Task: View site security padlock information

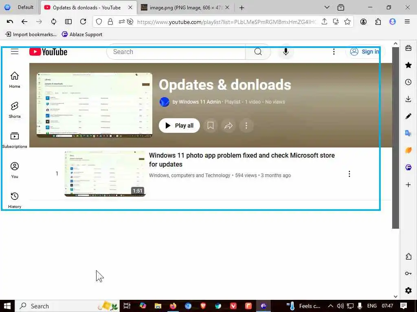Action: pyautogui.click(x=110, y=22)
